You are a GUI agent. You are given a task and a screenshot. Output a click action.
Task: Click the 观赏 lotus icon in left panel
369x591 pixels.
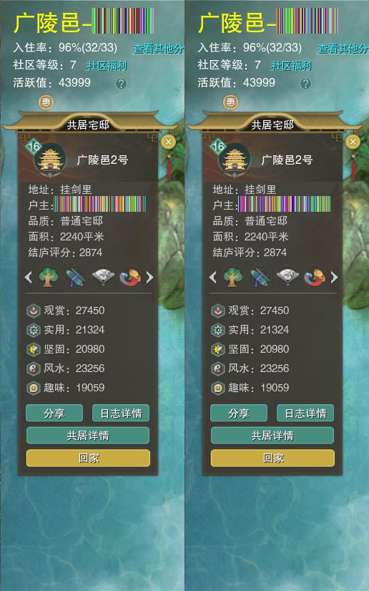33,311
